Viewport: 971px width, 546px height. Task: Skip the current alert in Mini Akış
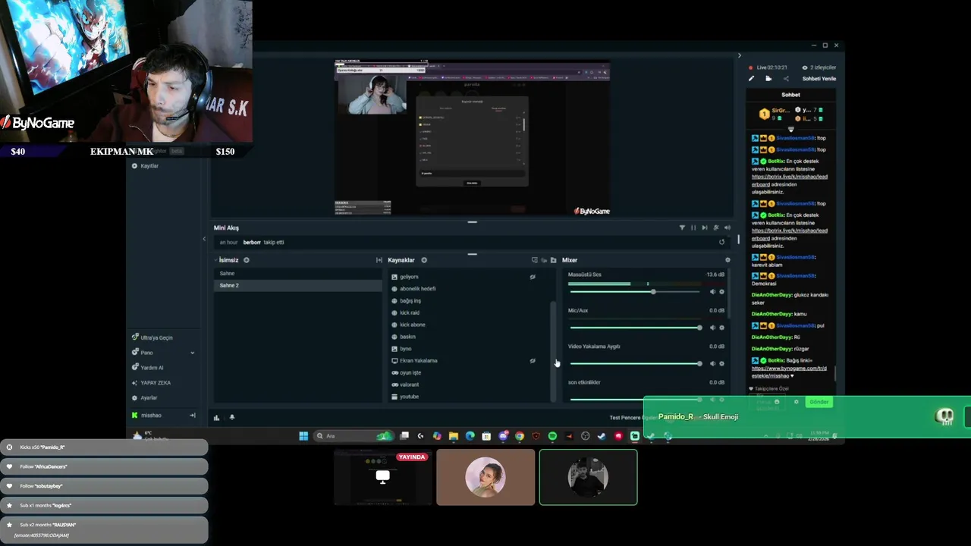tap(705, 227)
